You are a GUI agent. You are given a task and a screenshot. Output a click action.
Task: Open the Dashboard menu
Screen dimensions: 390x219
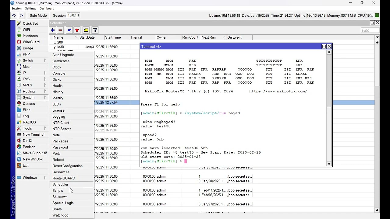pyautogui.click(x=47, y=9)
